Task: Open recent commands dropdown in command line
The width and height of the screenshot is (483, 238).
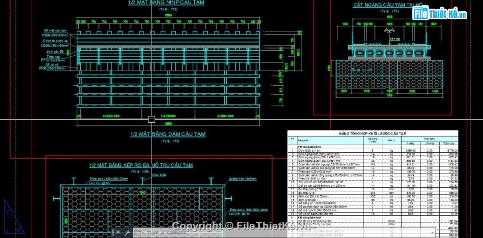Action: [x=138, y=233]
